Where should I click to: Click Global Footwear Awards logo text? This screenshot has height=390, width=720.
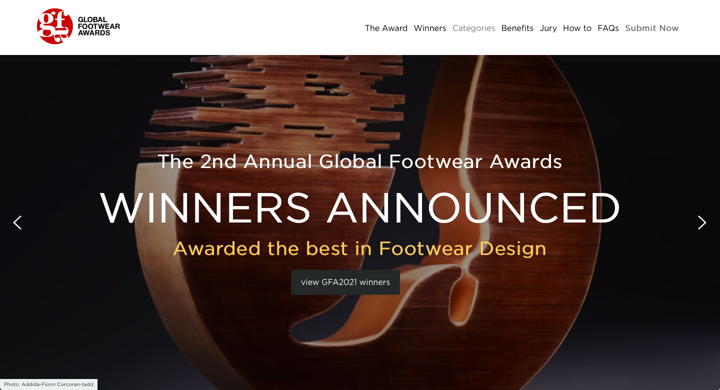(x=99, y=26)
